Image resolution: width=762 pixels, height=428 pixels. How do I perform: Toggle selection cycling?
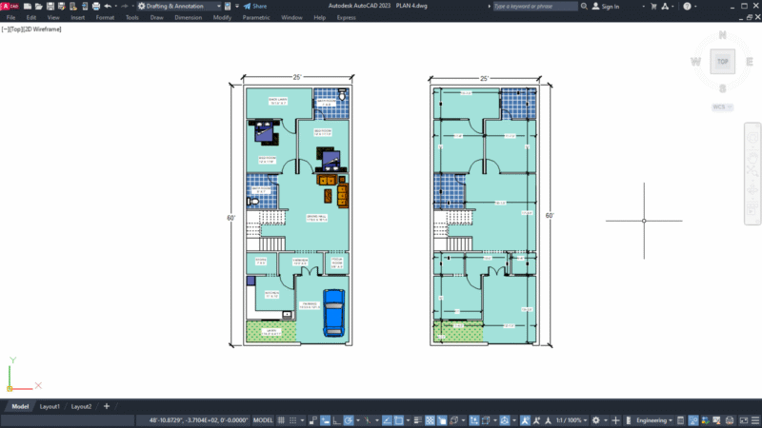tap(442, 420)
